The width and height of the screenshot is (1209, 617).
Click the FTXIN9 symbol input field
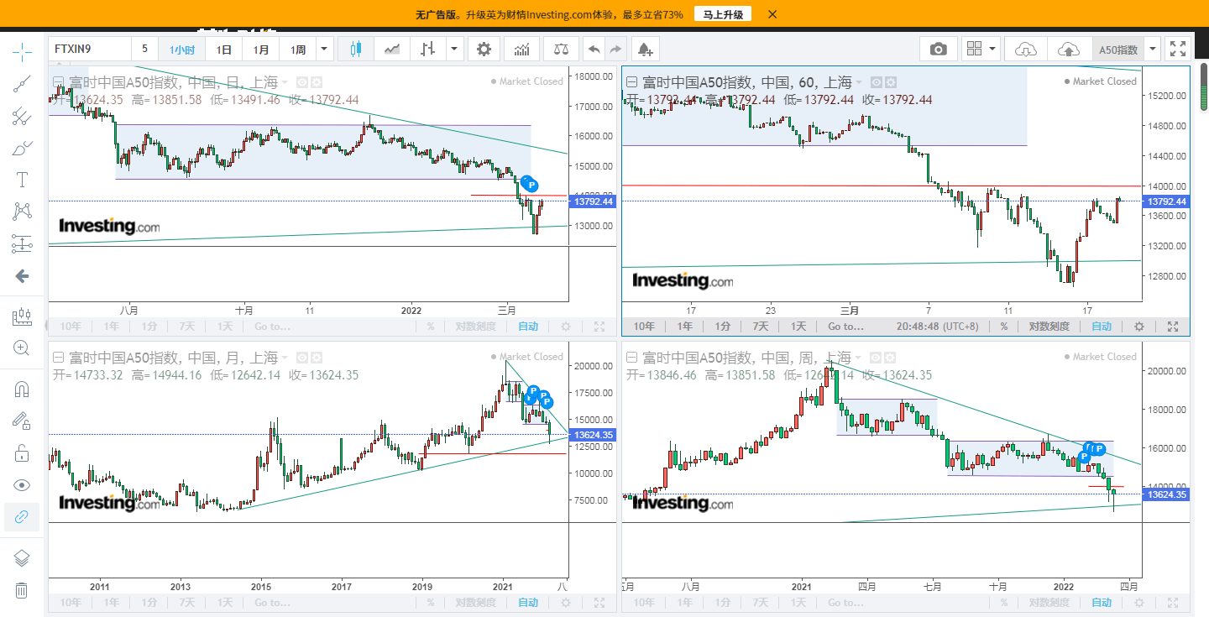tap(90, 50)
